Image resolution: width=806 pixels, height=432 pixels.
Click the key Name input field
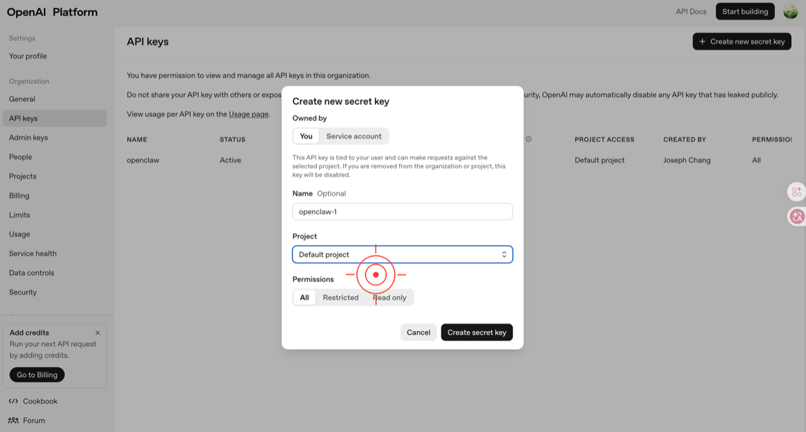point(402,212)
